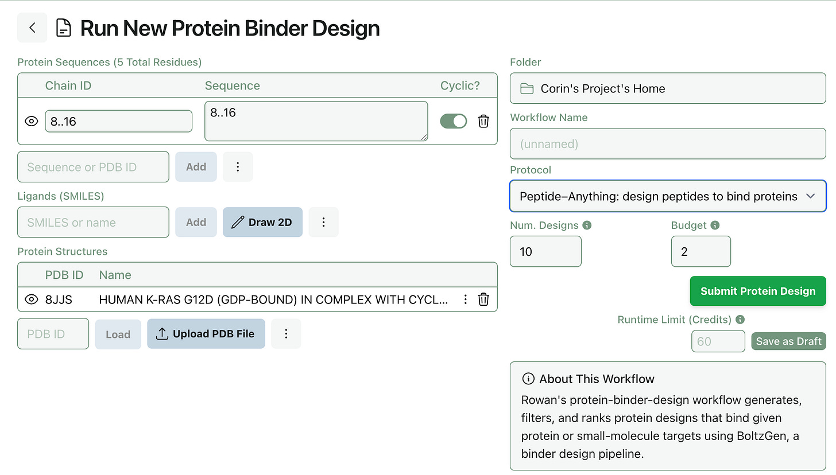This screenshot has width=836, height=475.
Task: Click the Budget info icon
Action: tap(715, 225)
